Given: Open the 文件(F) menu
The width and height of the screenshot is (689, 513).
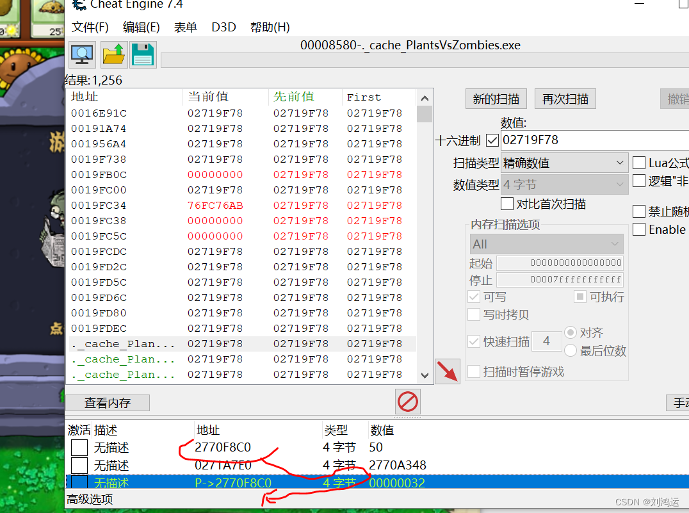Looking at the screenshot, I should point(90,28).
